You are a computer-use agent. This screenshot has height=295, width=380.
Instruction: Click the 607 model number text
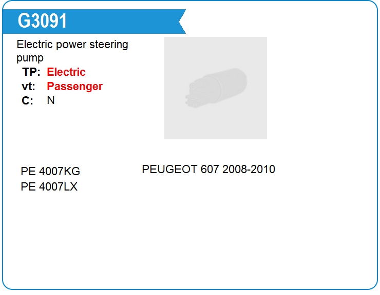coord(210,169)
